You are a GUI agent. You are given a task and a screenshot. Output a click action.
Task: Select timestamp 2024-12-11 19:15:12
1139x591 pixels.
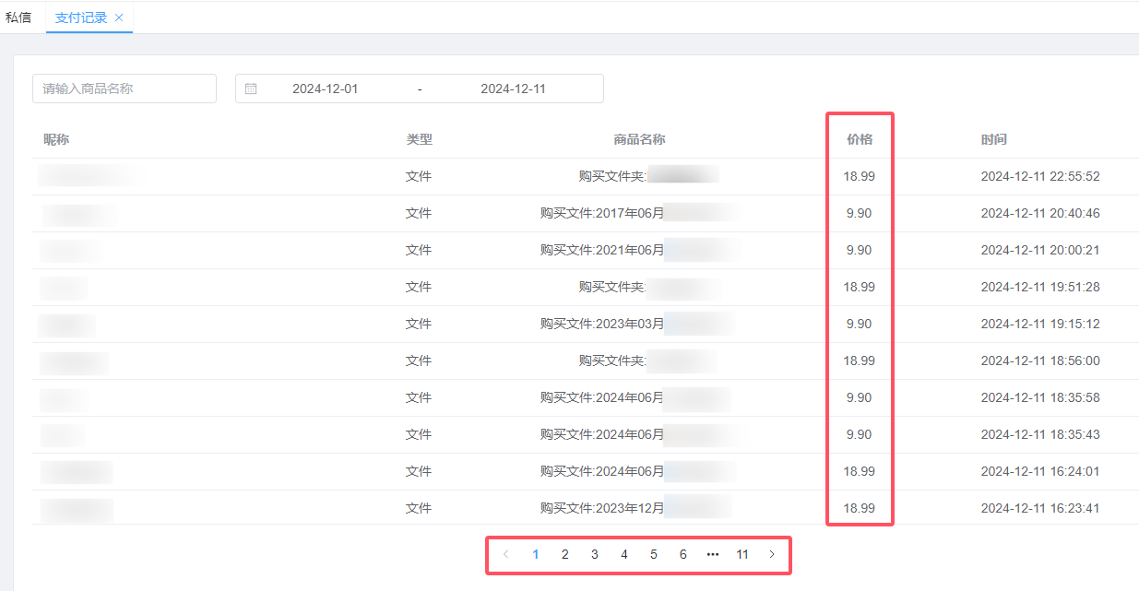(x=1040, y=324)
